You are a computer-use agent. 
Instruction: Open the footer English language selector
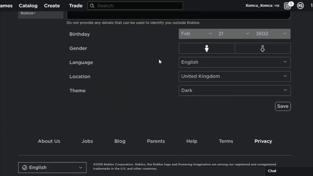coord(52,167)
